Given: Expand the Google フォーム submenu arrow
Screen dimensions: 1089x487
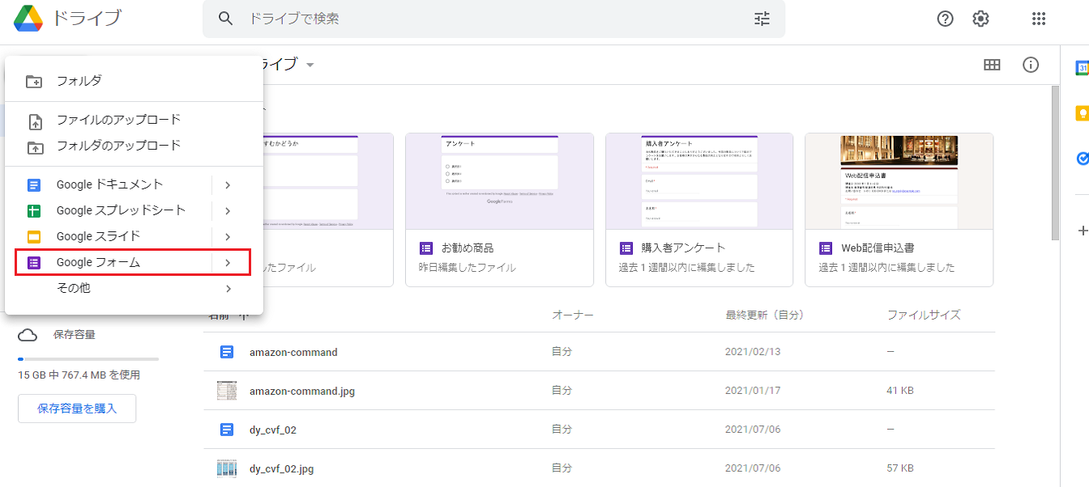Looking at the screenshot, I should click(228, 263).
